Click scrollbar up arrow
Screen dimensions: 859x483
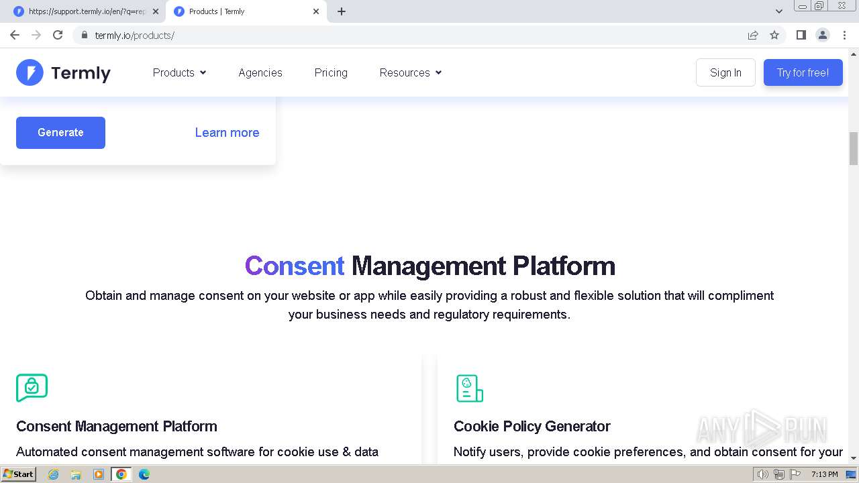(854, 54)
